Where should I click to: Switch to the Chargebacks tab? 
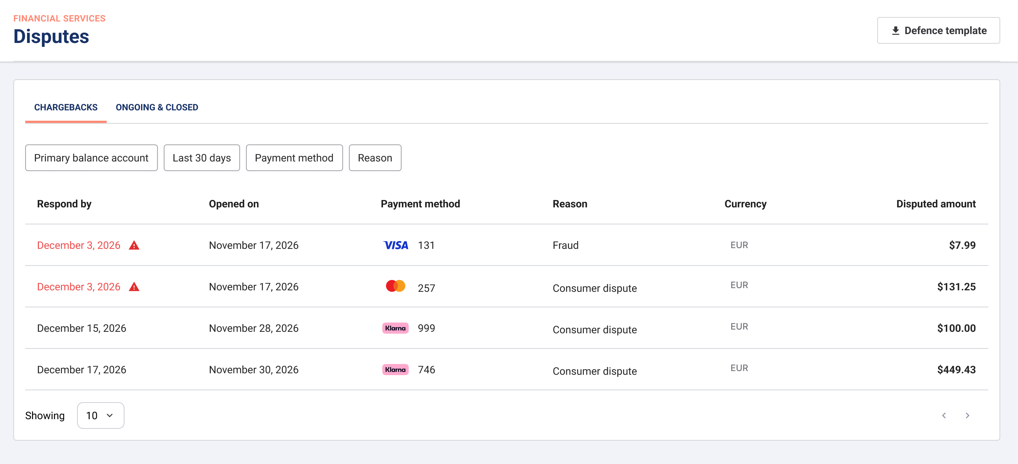pos(66,107)
